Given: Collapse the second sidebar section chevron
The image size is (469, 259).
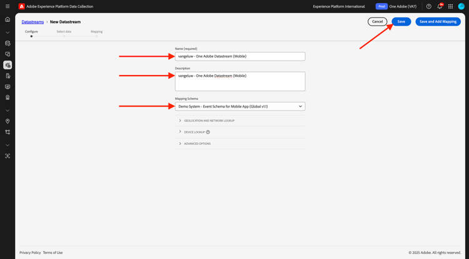Looking at the screenshot, I should click(8, 110).
